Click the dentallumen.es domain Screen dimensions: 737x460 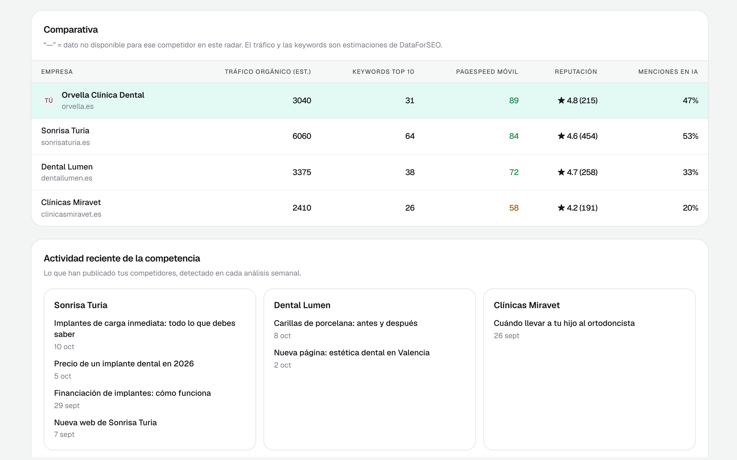coord(67,178)
